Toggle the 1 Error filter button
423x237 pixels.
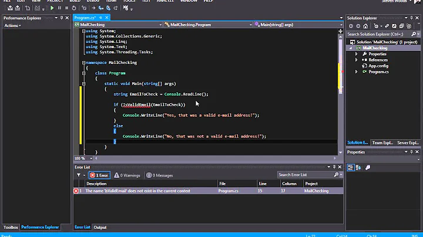point(99,175)
